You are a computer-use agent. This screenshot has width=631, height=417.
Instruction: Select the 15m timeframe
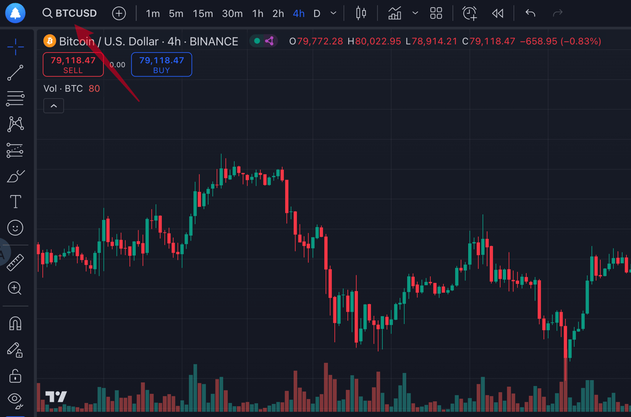(203, 14)
